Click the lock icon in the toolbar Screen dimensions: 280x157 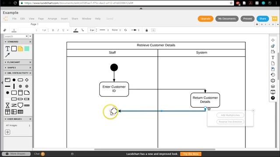click(147, 30)
